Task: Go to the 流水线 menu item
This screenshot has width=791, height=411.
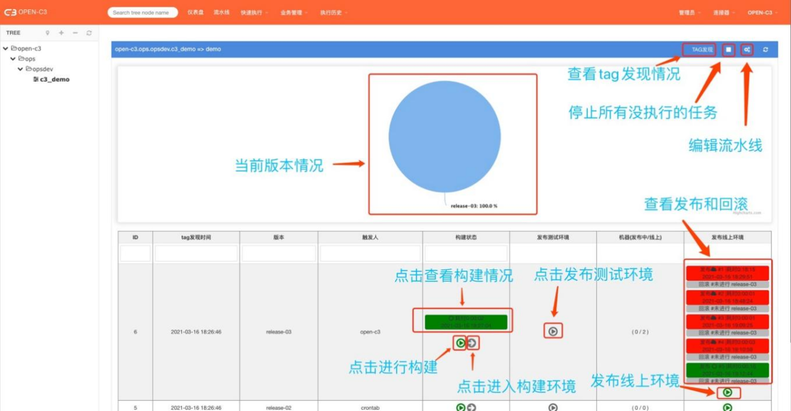Action: tap(221, 12)
